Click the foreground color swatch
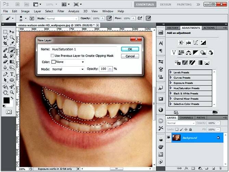 (6, 100)
